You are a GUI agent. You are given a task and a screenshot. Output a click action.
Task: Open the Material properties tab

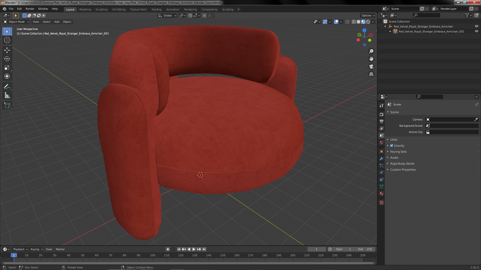pyautogui.click(x=381, y=193)
